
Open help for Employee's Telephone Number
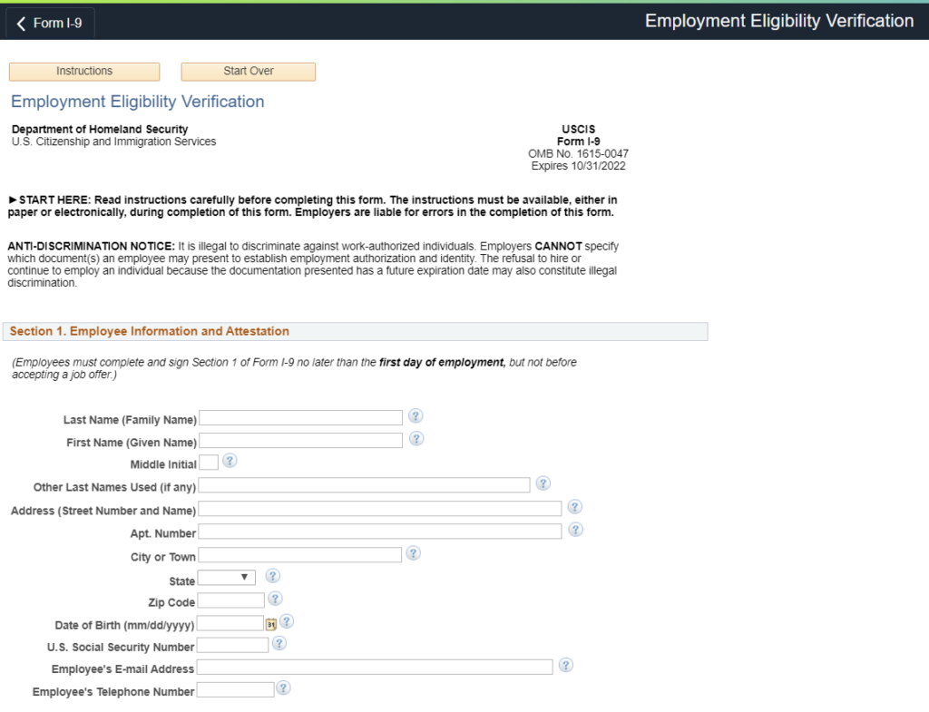pos(282,688)
